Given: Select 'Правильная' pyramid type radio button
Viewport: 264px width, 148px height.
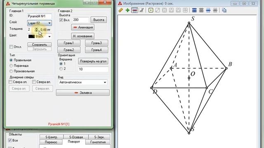Looking at the screenshot, I should point(11,60).
